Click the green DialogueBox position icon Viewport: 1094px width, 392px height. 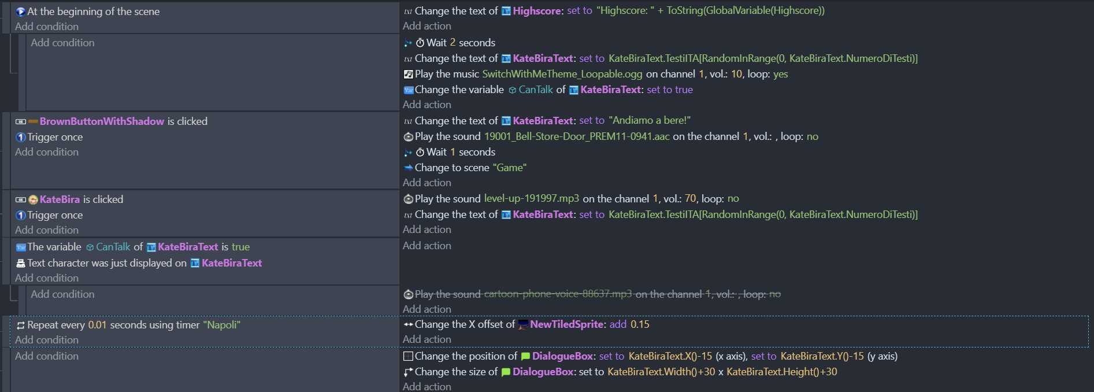coord(525,356)
